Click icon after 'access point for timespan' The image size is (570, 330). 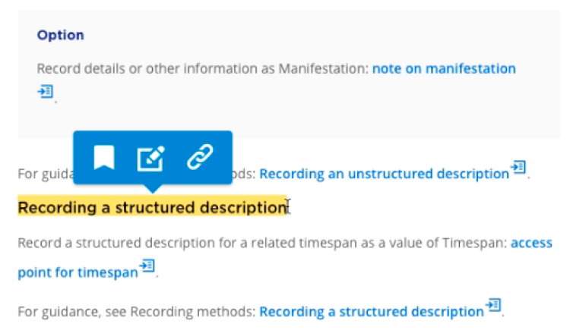[x=147, y=266]
